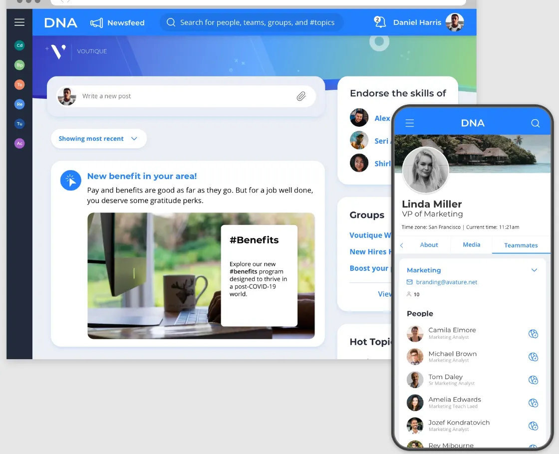559x454 pixels.
Task: Open notifications bell with 2 badge
Action: 380,22
